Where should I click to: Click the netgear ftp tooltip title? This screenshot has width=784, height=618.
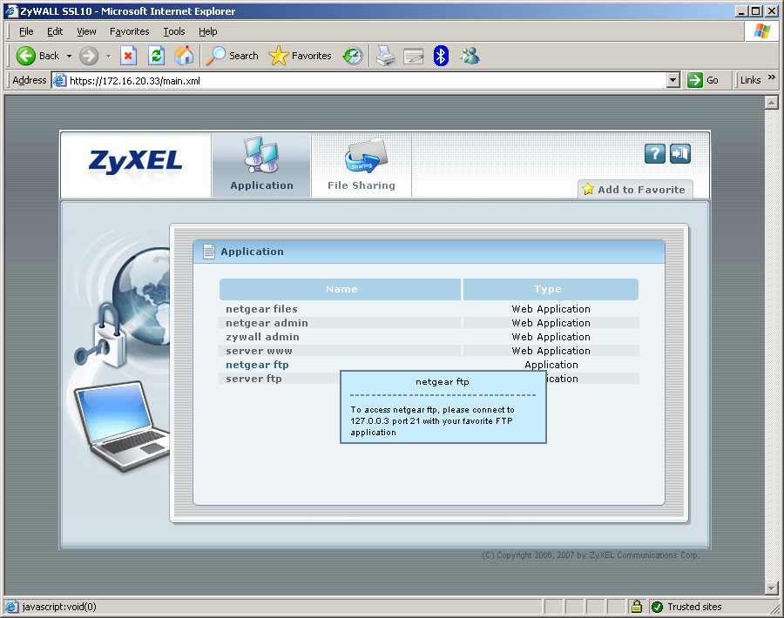[443, 382]
